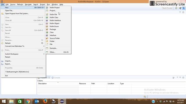The height and width of the screenshot is (104, 186).
Task: Open Firefox from the taskbar
Action: coord(45,101)
